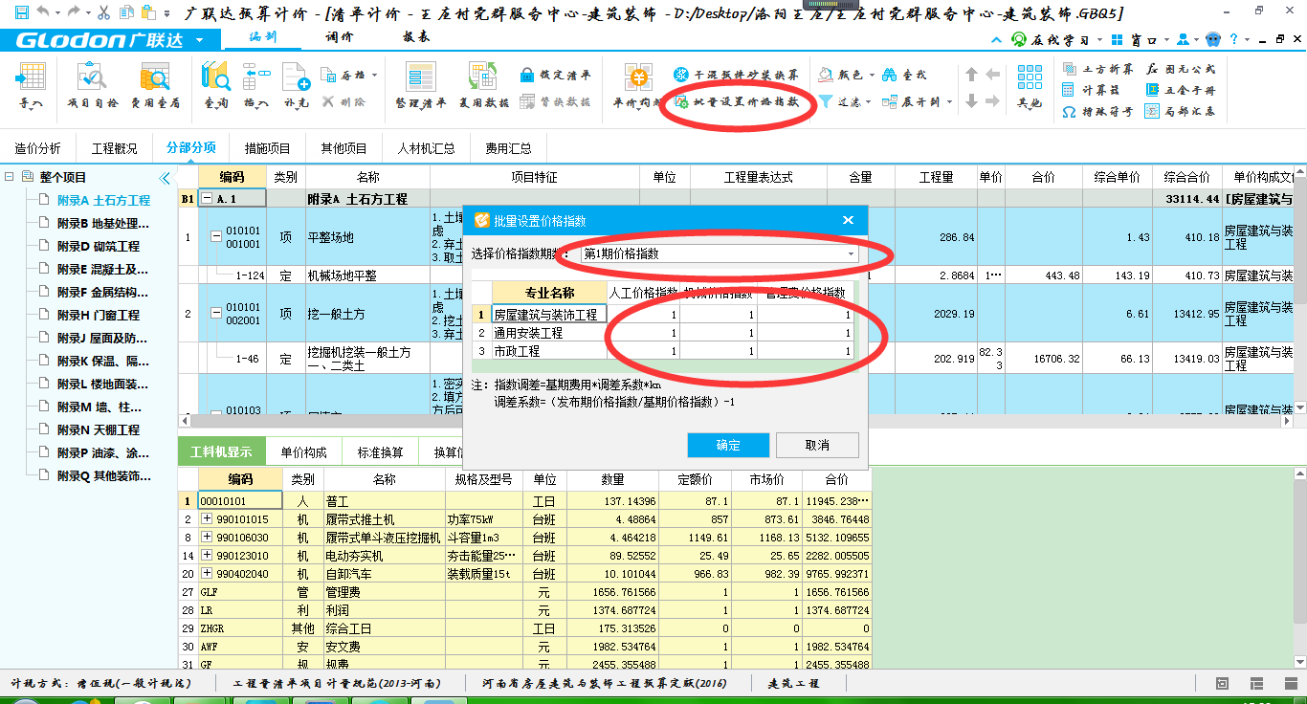Open 费用查看 cost viewer
Viewport: 1307px width, 704px height.
155,85
